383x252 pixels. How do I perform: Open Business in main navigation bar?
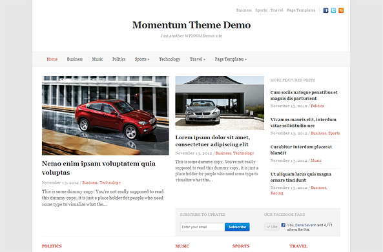pyautogui.click(x=75, y=59)
